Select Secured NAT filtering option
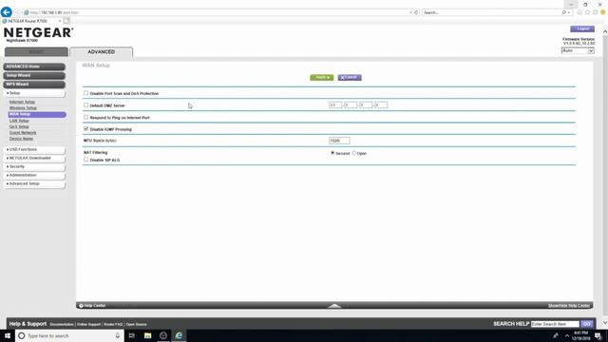Image resolution: width=608 pixels, height=342 pixels. (332, 153)
